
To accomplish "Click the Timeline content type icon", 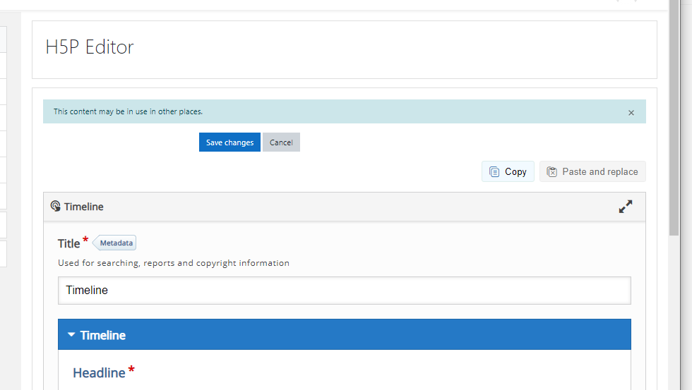I will coord(55,206).
